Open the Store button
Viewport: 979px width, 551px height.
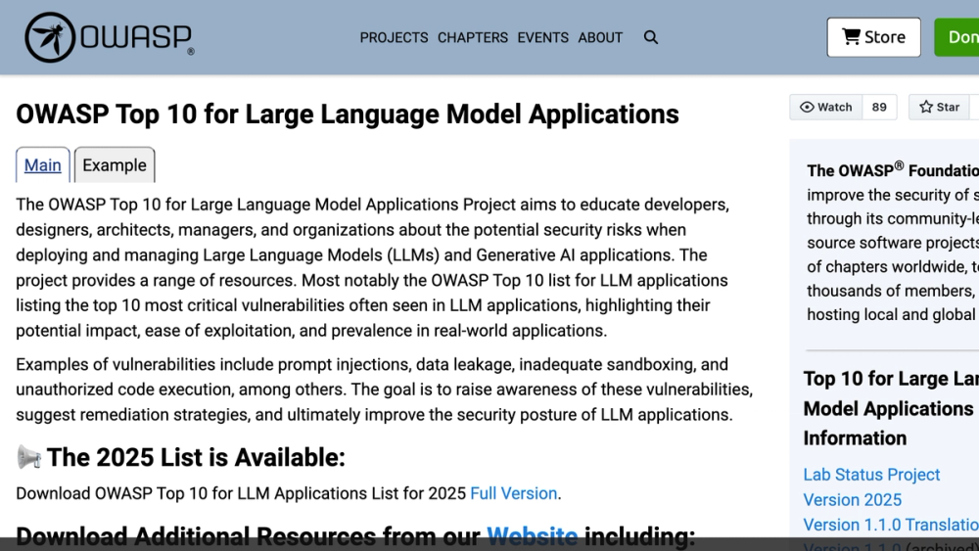(x=873, y=37)
